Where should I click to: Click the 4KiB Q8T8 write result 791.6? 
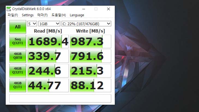91,56
